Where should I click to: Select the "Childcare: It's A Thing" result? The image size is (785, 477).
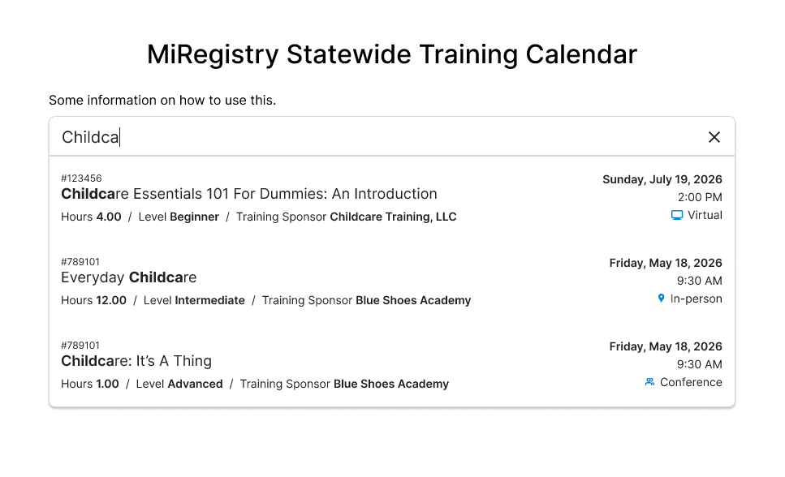(x=136, y=361)
